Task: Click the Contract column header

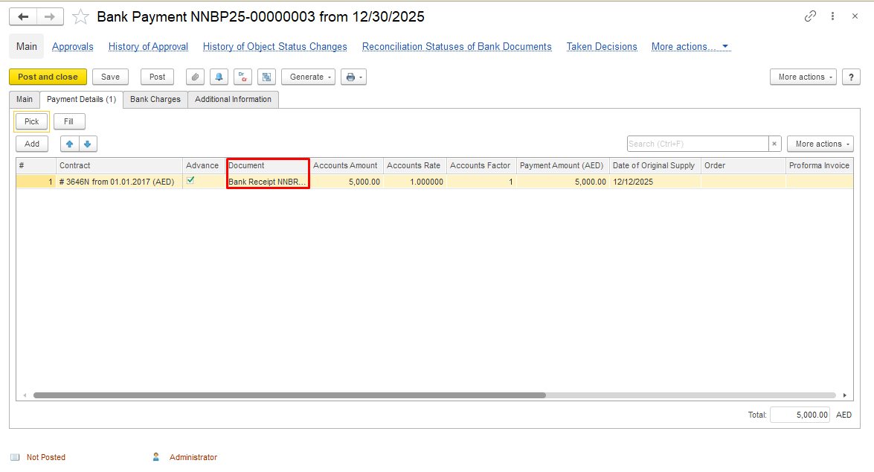Action: (x=119, y=166)
